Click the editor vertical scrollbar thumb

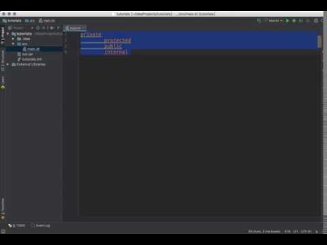point(320,42)
